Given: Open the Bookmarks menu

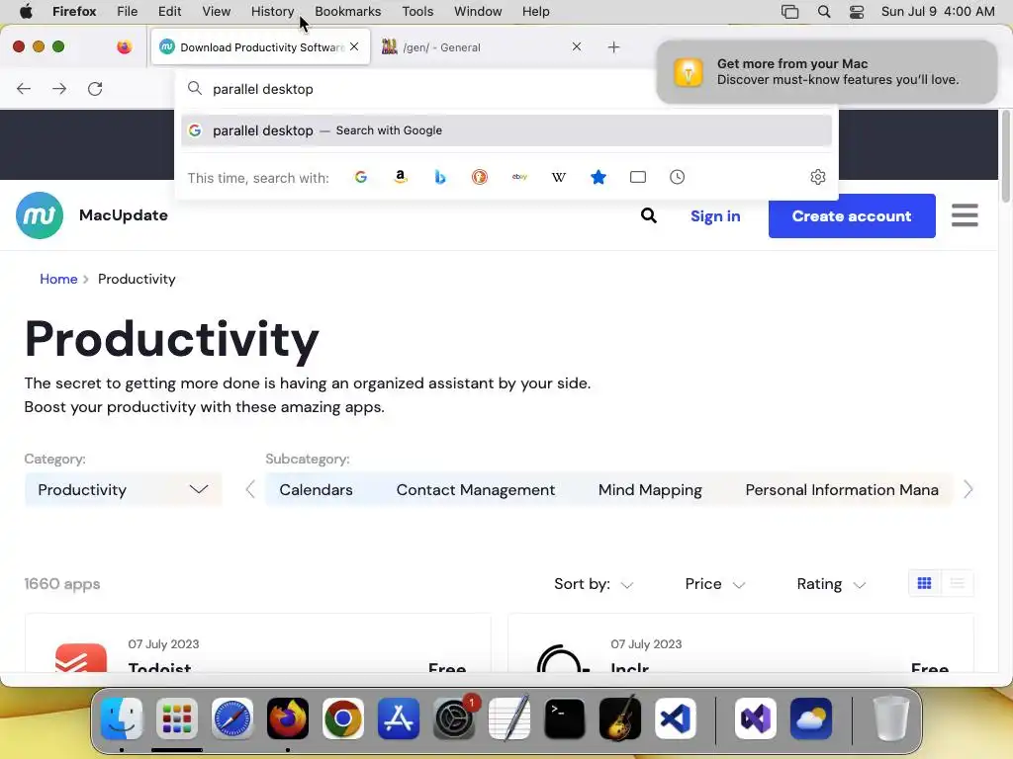Looking at the screenshot, I should coord(347,12).
